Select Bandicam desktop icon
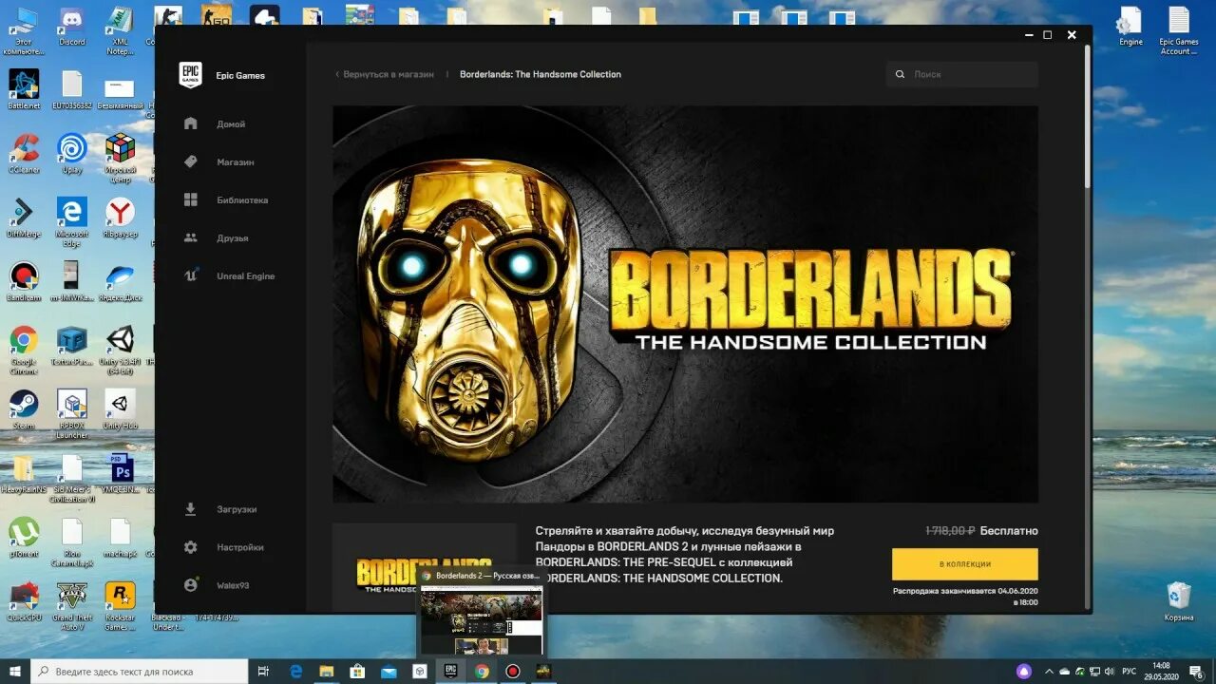This screenshot has height=684, width=1216. (x=24, y=281)
